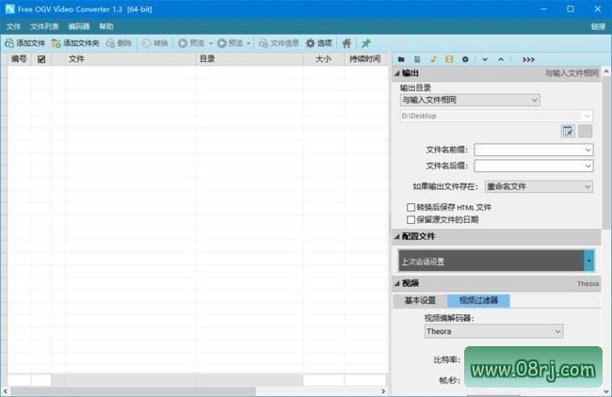The image size is (612, 397).
Task: Click the 链接 link in menu bar
Action: point(598,26)
